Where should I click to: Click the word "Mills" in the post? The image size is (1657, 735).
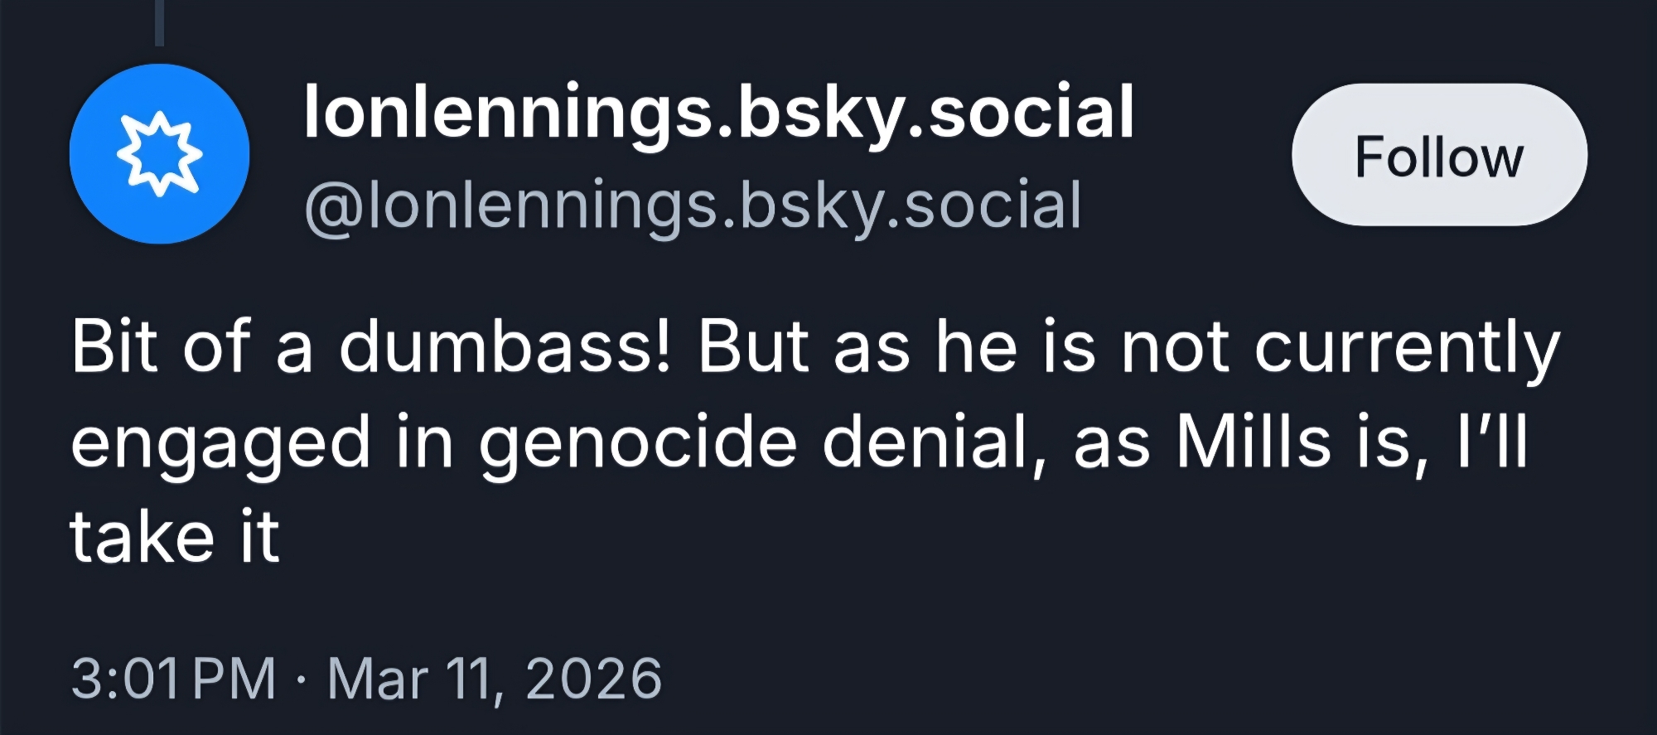1253,442
